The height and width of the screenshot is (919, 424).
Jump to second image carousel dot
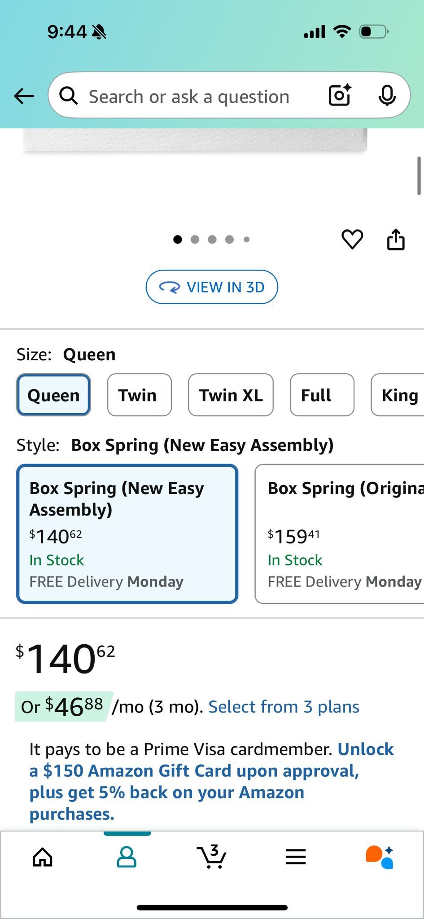coord(195,240)
